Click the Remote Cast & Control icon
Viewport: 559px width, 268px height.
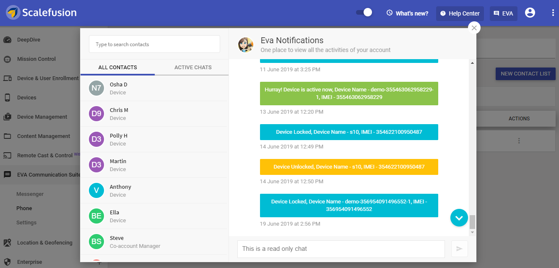[x=7, y=156]
